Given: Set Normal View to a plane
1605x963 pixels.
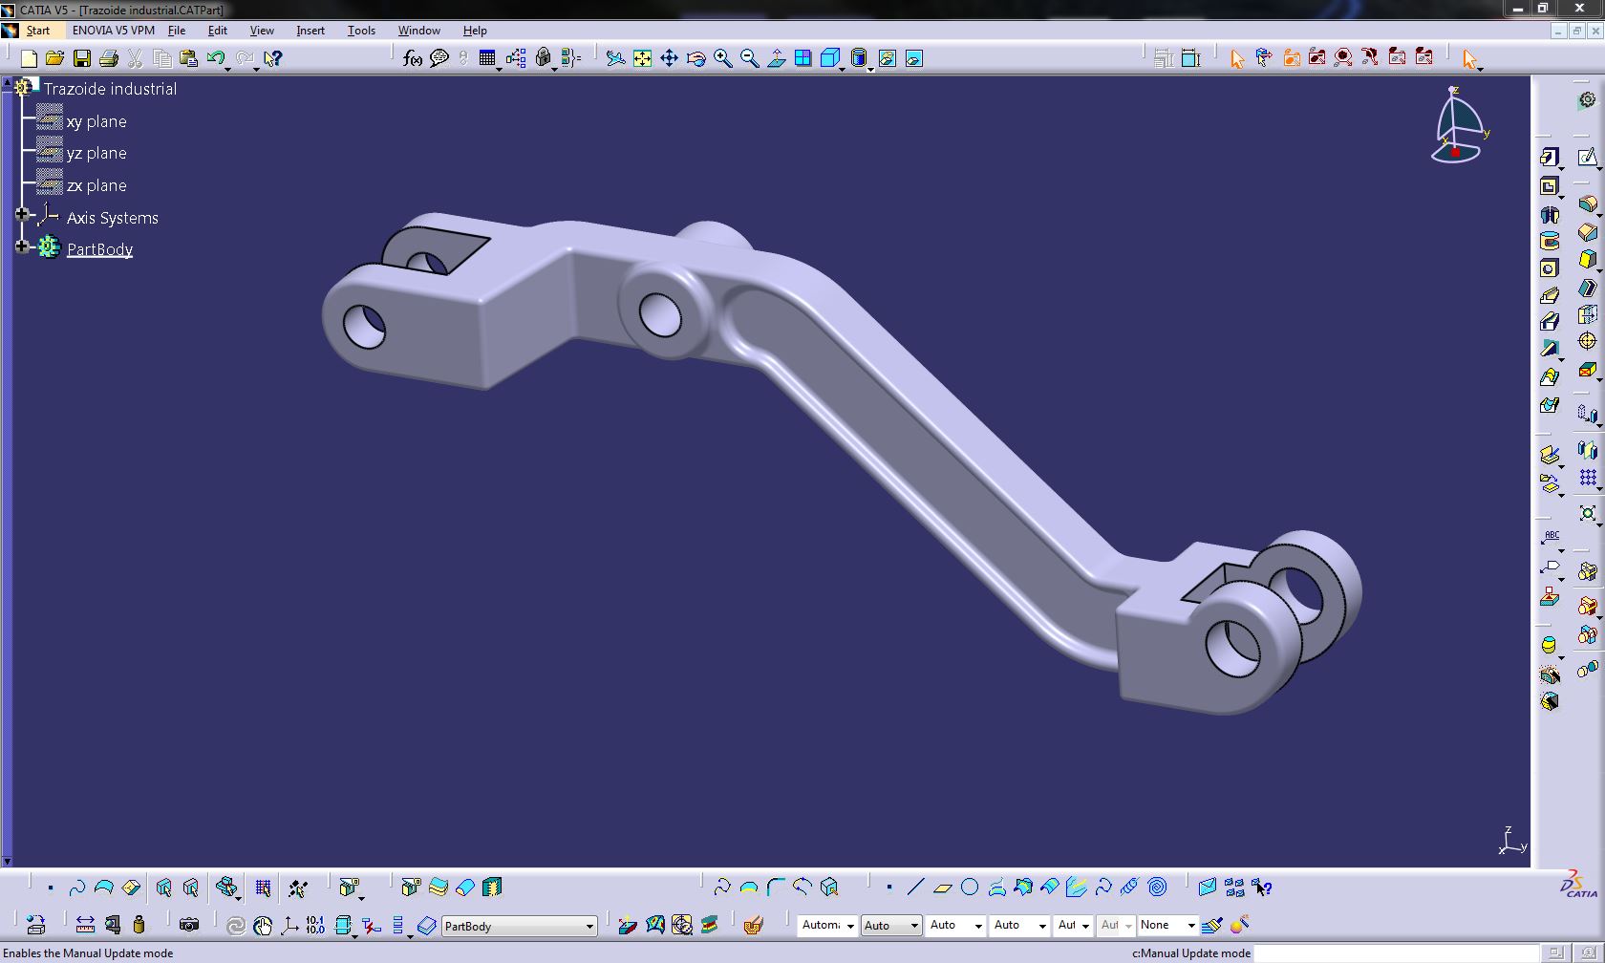Looking at the screenshot, I should coord(777,59).
